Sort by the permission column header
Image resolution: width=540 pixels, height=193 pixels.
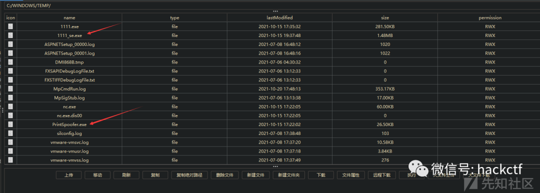coord(489,17)
